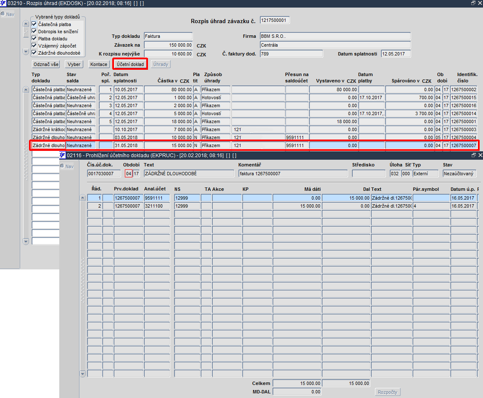Click down arrow of document types list
483x398 pixels.
26,52
